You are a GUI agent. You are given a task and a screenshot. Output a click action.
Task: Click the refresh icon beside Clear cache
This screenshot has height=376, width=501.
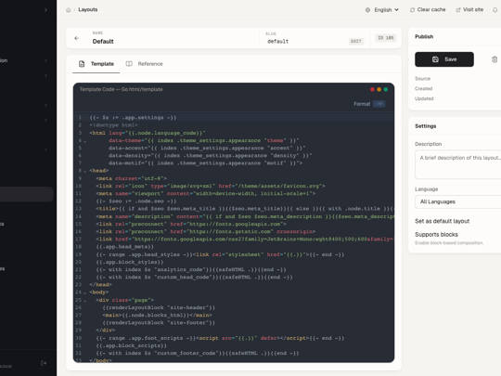click(x=412, y=10)
